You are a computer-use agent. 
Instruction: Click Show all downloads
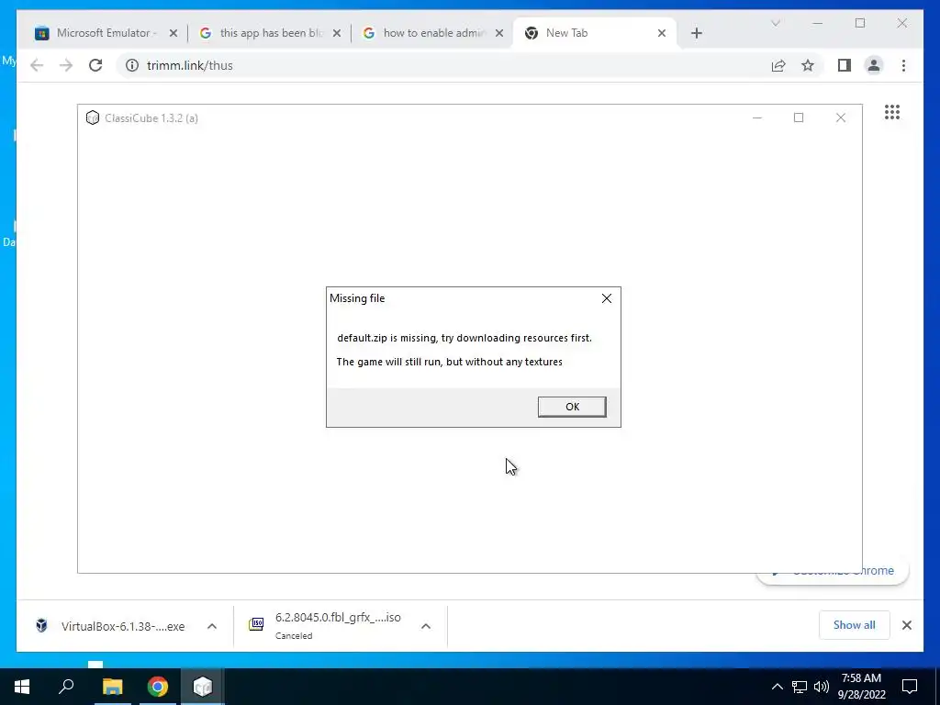click(x=855, y=625)
